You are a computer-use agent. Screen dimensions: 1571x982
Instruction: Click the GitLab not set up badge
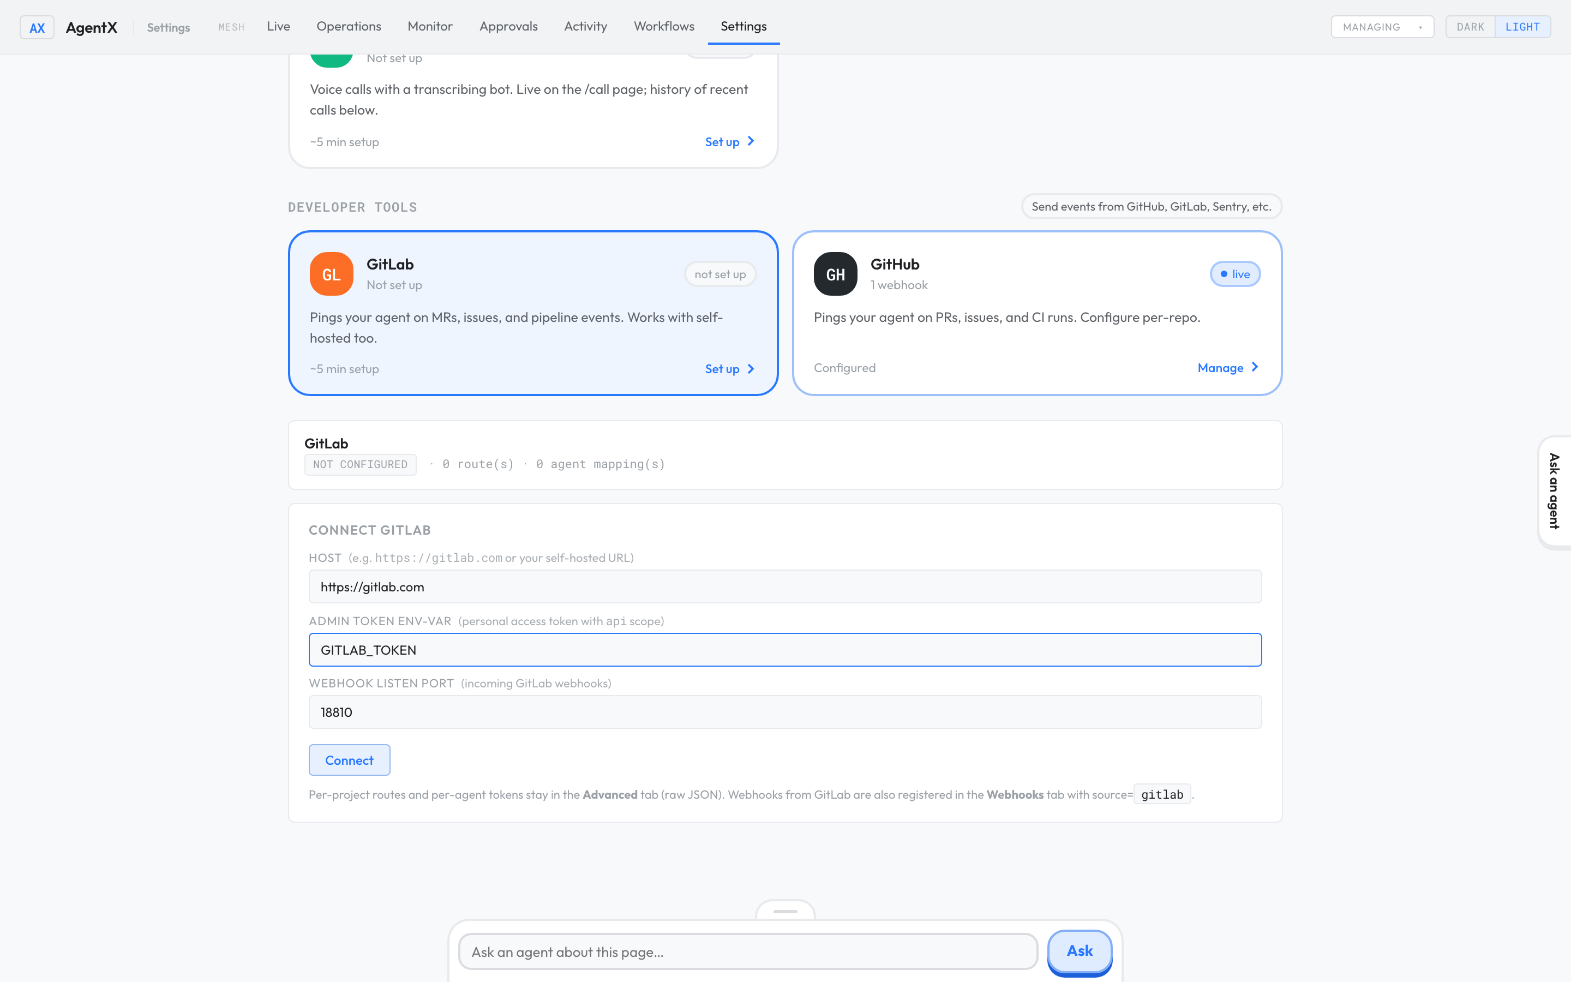click(720, 274)
